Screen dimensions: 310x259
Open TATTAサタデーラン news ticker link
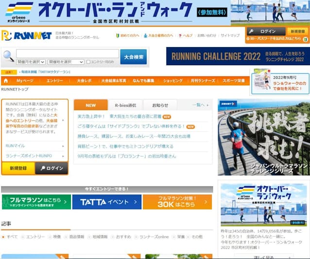(46, 72)
